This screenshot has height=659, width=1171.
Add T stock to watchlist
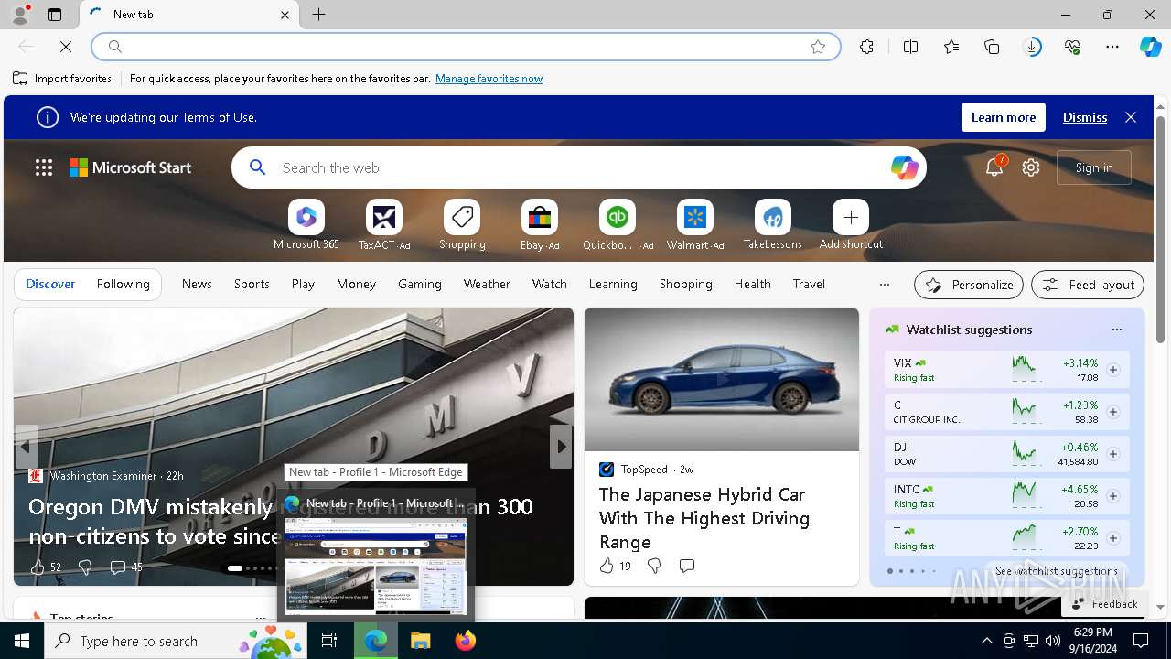1113,538
